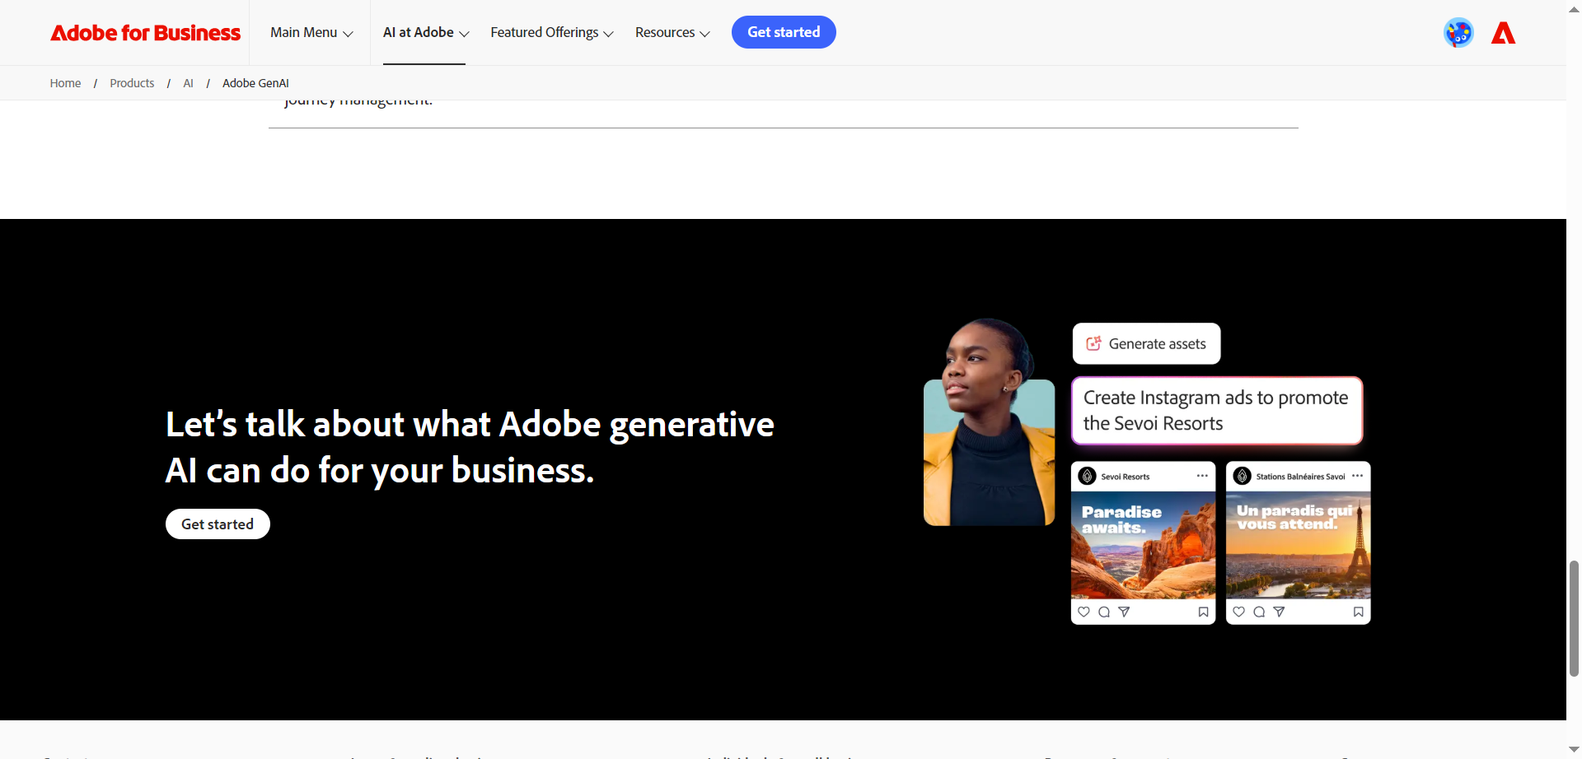Image resolution: width=1582 pixels, height=759 pixels.
Task: Click comment icon on Stations Balnéaires Savoi post
Action: [1259, 612]
